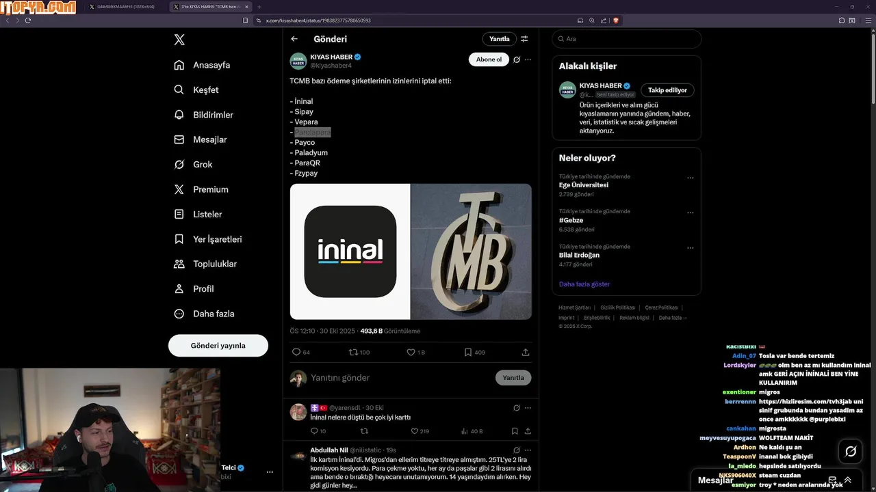Share the main KIYAS HABER post
This screenshot has height=492, width=876.
coord(526,353)
